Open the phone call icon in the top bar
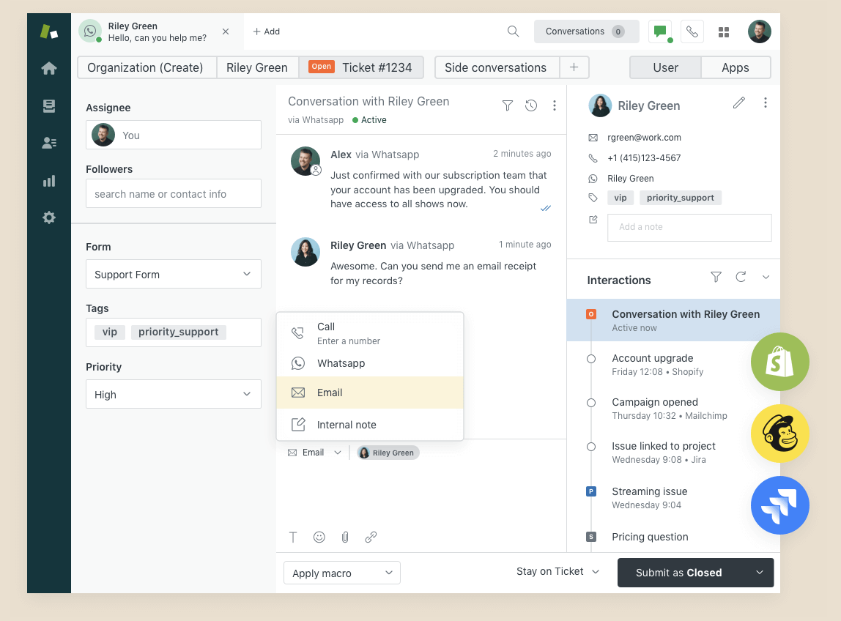Image resolution: width=841 pixels, height=621 pixels. 692,31
